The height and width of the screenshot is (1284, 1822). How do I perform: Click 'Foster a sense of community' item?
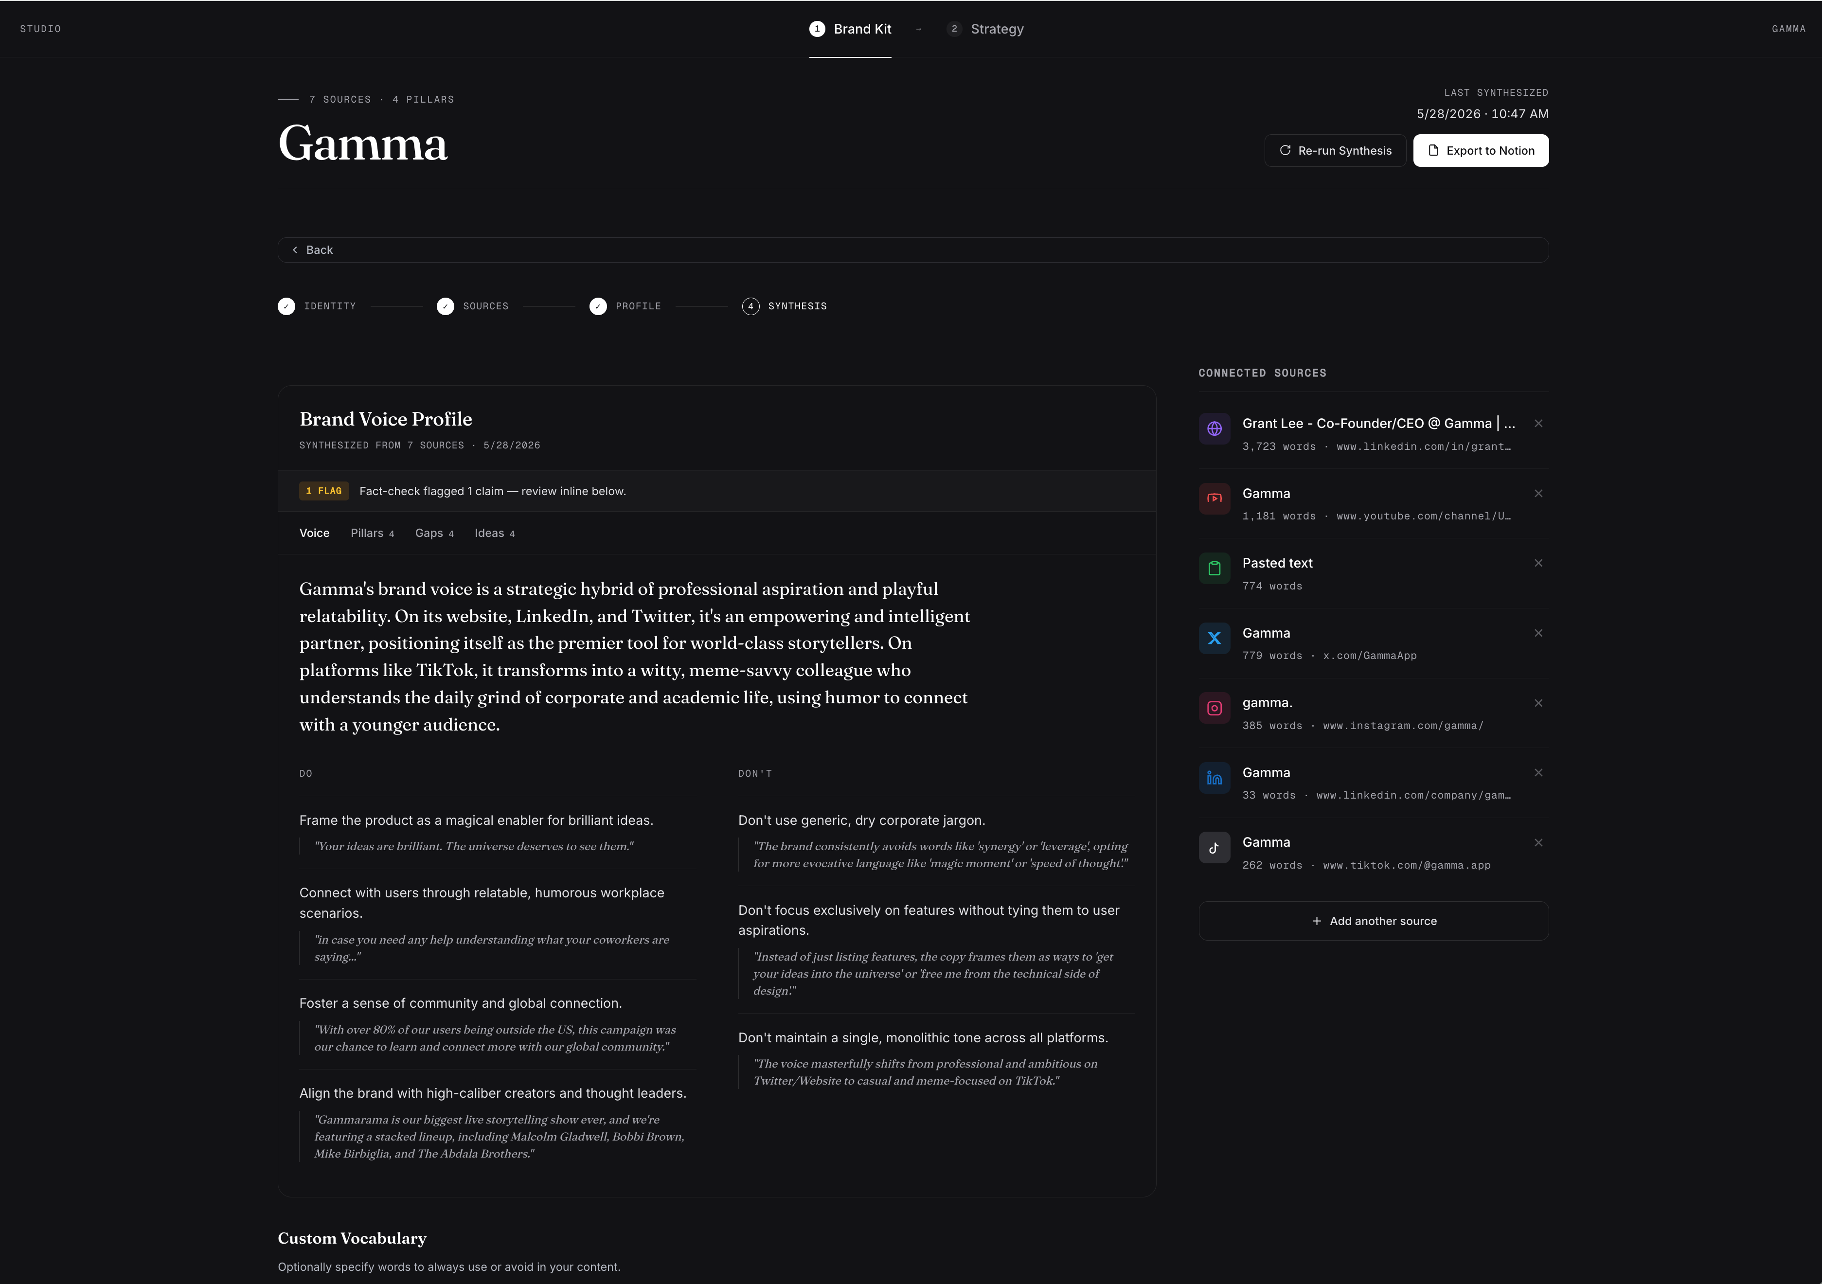460,1004
